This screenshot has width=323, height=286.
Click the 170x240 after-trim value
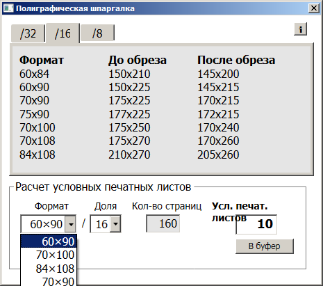[x=218, y=127]
